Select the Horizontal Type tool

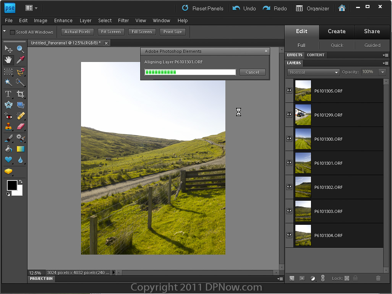click(8, 94)
